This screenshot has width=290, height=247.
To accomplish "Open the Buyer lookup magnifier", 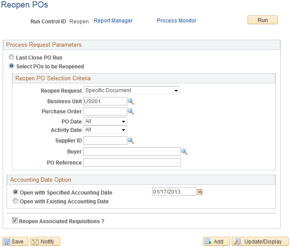I will point(184,152).
